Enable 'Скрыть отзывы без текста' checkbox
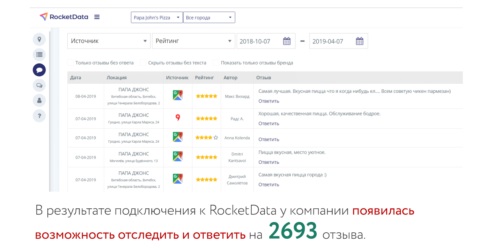The width and height of the screenshot is (482, 251). [143, 63]
